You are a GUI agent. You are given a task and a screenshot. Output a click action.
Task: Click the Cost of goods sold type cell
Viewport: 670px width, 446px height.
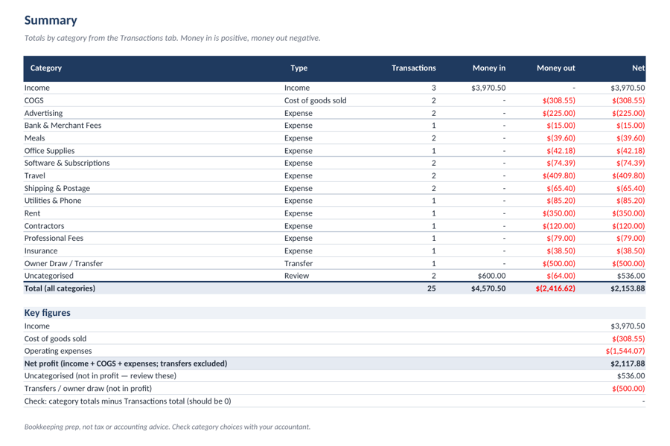[x=316, y=100]
